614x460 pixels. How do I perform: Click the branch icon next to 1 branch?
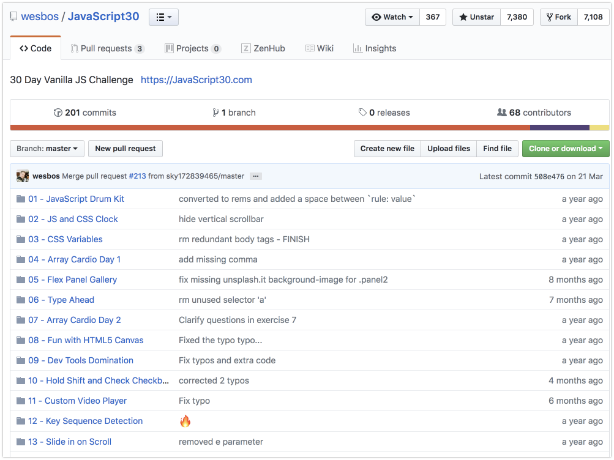coord(215,113)
